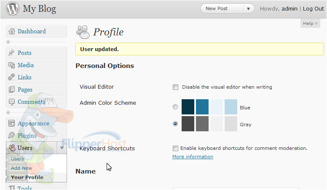Click the Personal Options heading
Image resolution: width=327 pixels, height=190 pixels.
point(105,66)
